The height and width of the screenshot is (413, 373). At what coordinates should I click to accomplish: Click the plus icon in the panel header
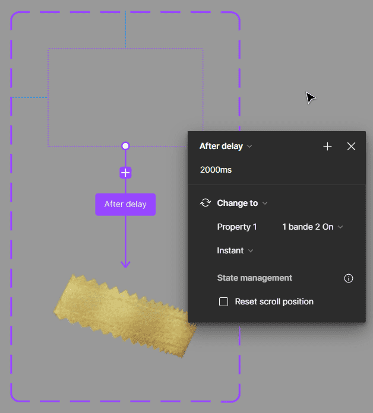pos(327,147)
